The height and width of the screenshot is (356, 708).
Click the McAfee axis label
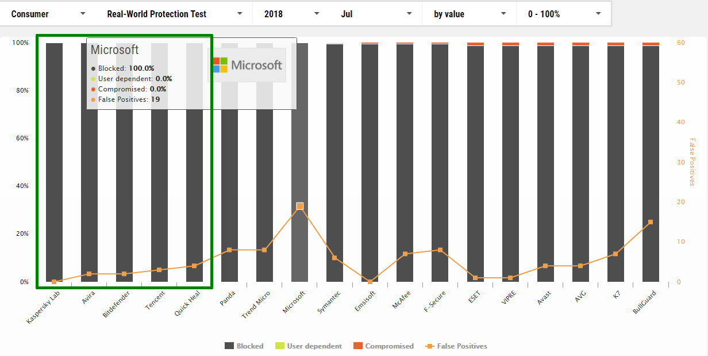coord(402,299)
